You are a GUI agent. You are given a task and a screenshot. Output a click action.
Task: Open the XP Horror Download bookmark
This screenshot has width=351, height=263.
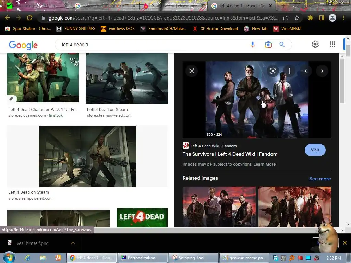click(x=216, y=29)
